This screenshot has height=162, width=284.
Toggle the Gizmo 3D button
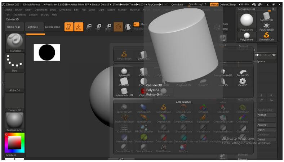pyautogui.click(x=118, y=27)
